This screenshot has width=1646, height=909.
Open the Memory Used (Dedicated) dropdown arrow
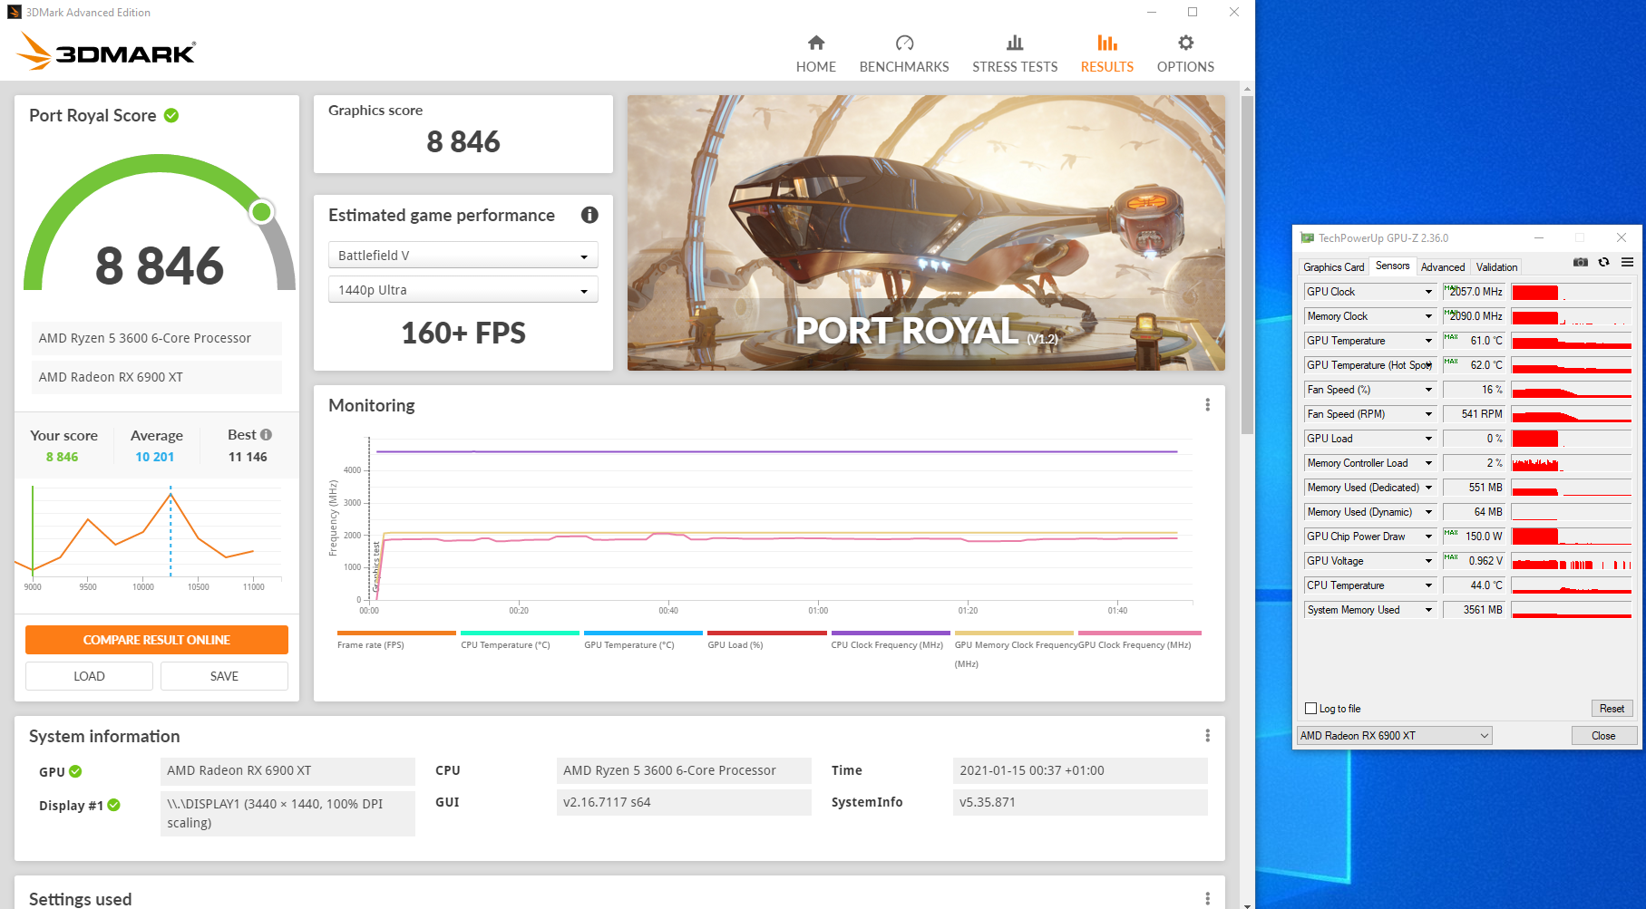point(1428,488)
